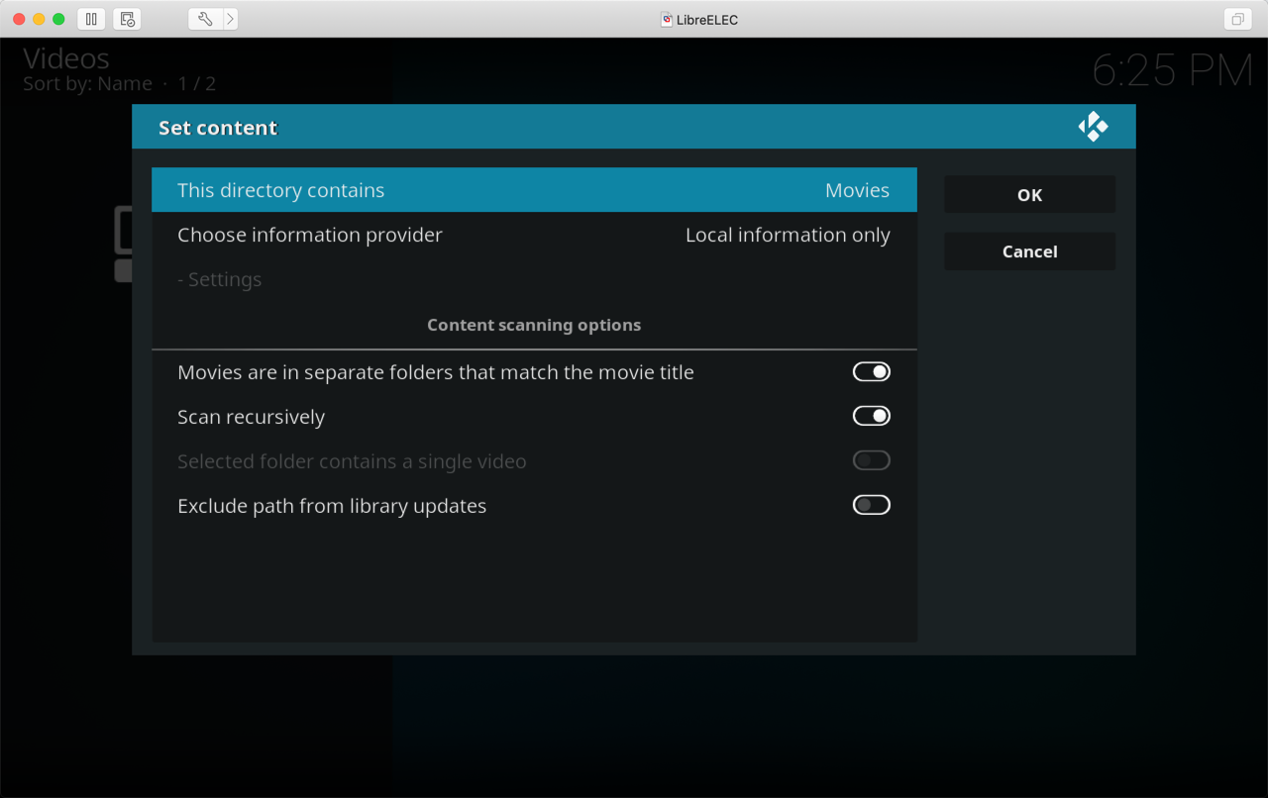Change This directory contains Movies selection
Screen dimensions: 1268x798
[x=534, y=190]
